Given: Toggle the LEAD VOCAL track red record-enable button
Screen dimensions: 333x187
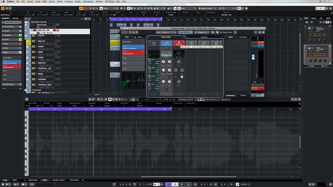Looking at the screenshot, I should (x=54, y=30).
